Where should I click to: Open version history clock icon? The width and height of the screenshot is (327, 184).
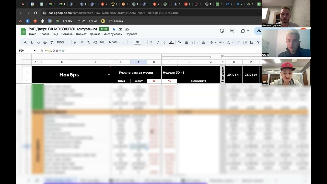click(x=222, y=31)
